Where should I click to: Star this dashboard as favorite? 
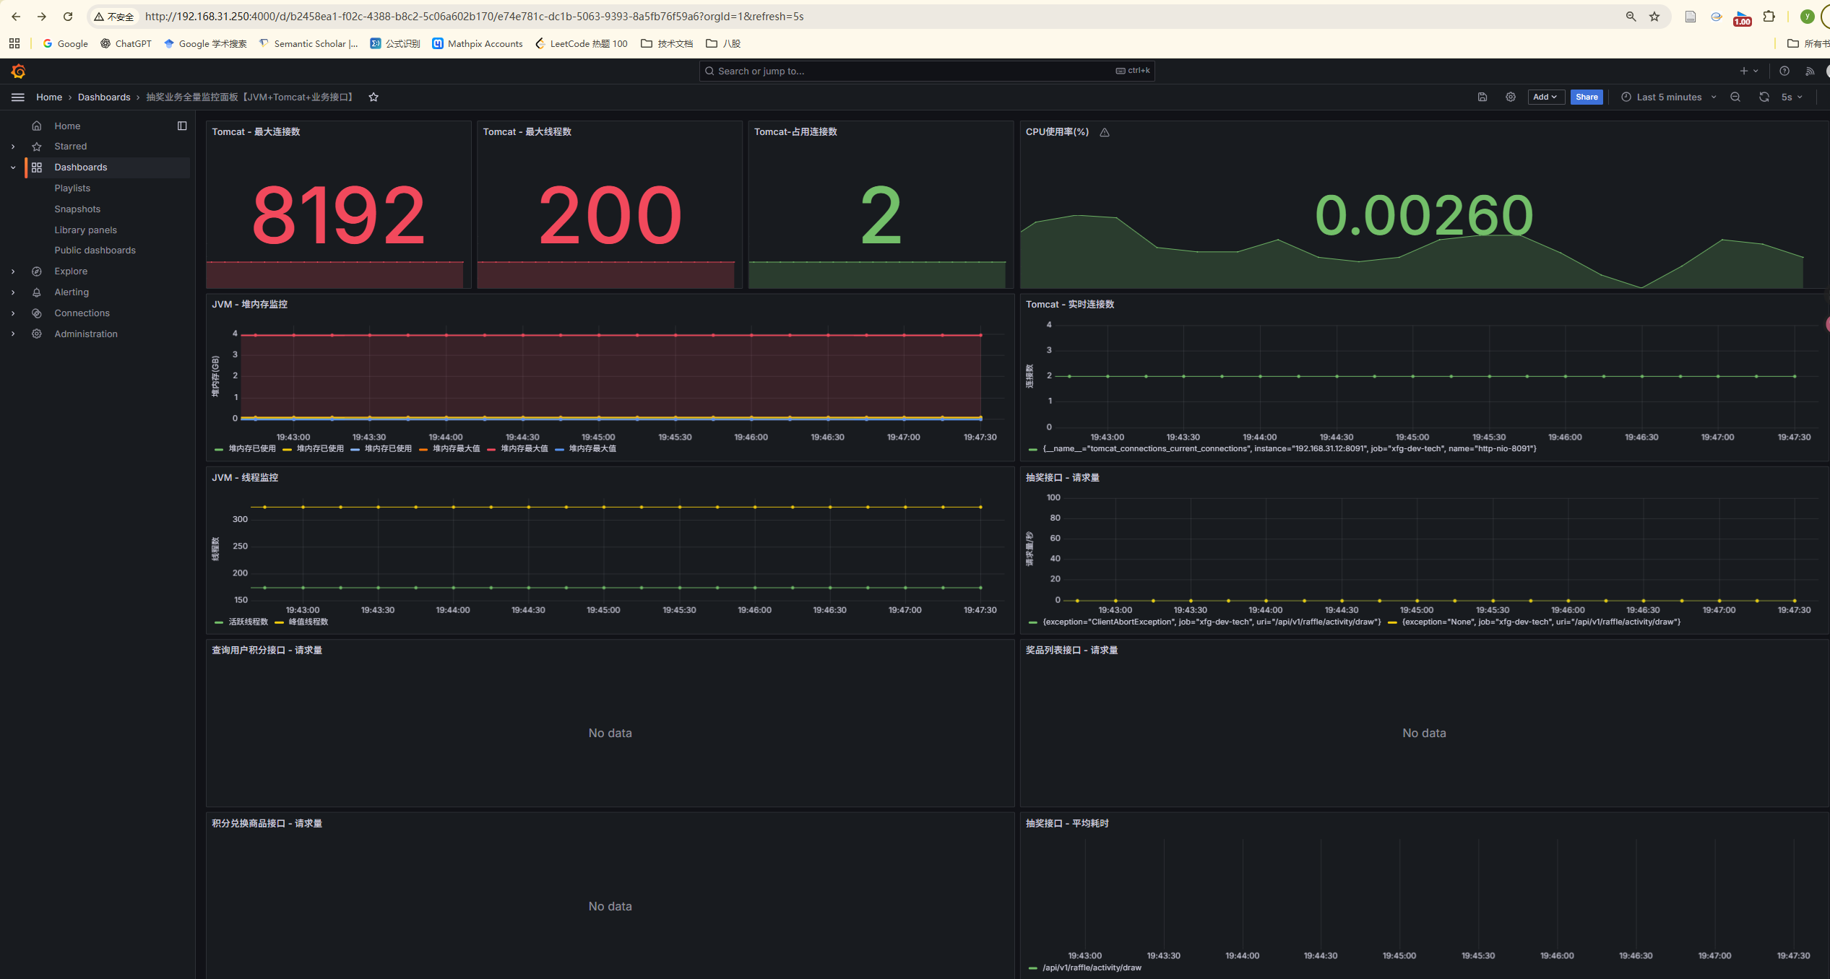[374, 97]
